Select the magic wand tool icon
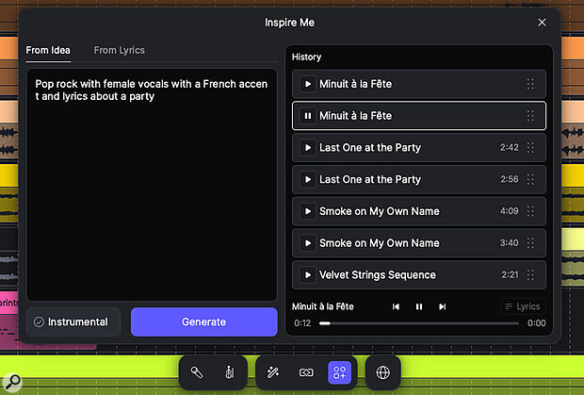The height and width of the screenshot is (395, 584). (274, 372)
